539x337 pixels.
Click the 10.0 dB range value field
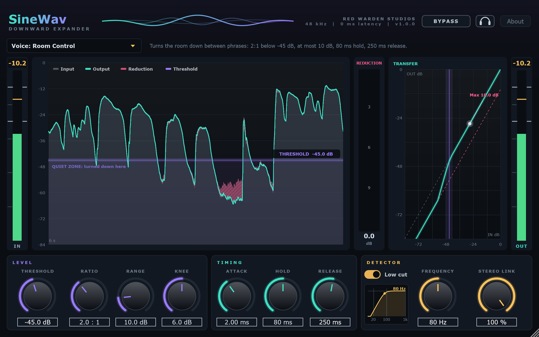click(135, 322)
